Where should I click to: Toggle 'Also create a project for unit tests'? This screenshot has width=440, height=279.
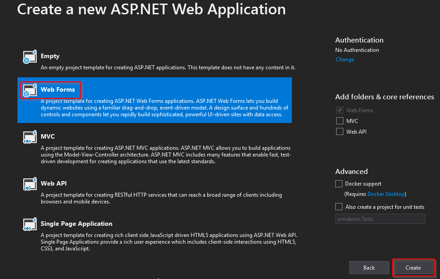(339, 207)
